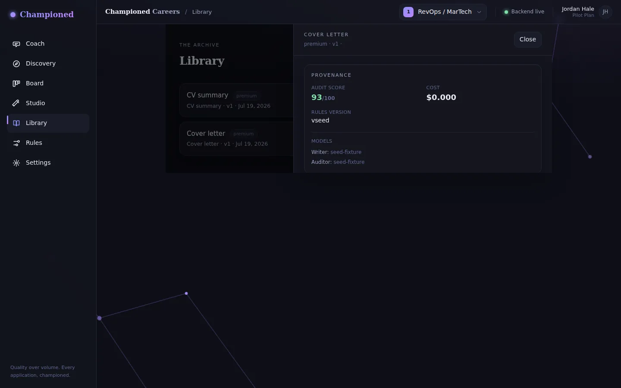
Task: Click the Backend live status indicator
Action: [x=524, y=12]
